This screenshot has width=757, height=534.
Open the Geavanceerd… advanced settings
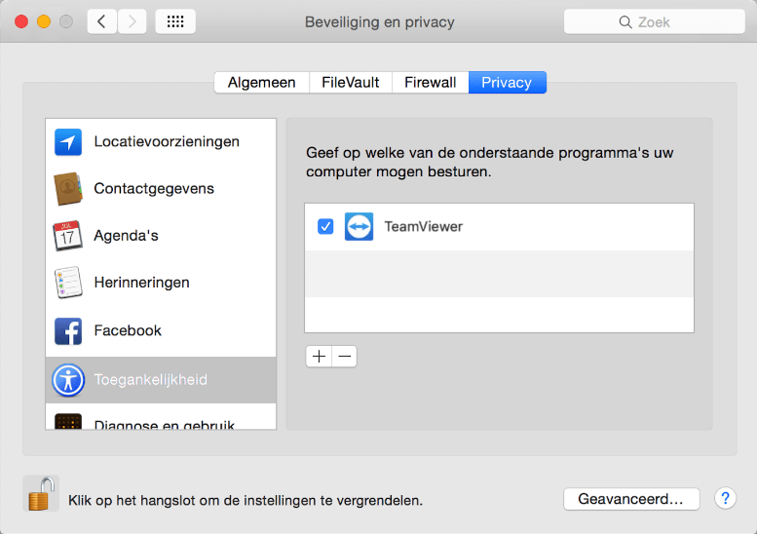[x=631, y=499]
